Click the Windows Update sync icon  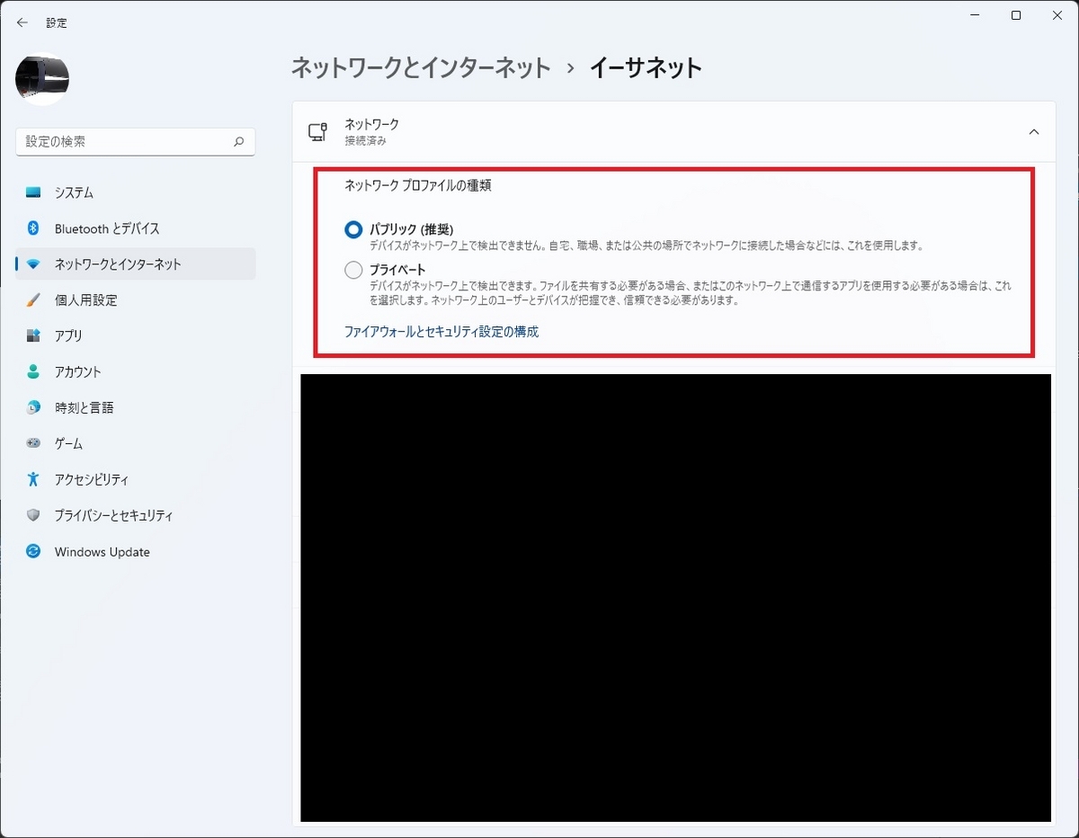33,551
